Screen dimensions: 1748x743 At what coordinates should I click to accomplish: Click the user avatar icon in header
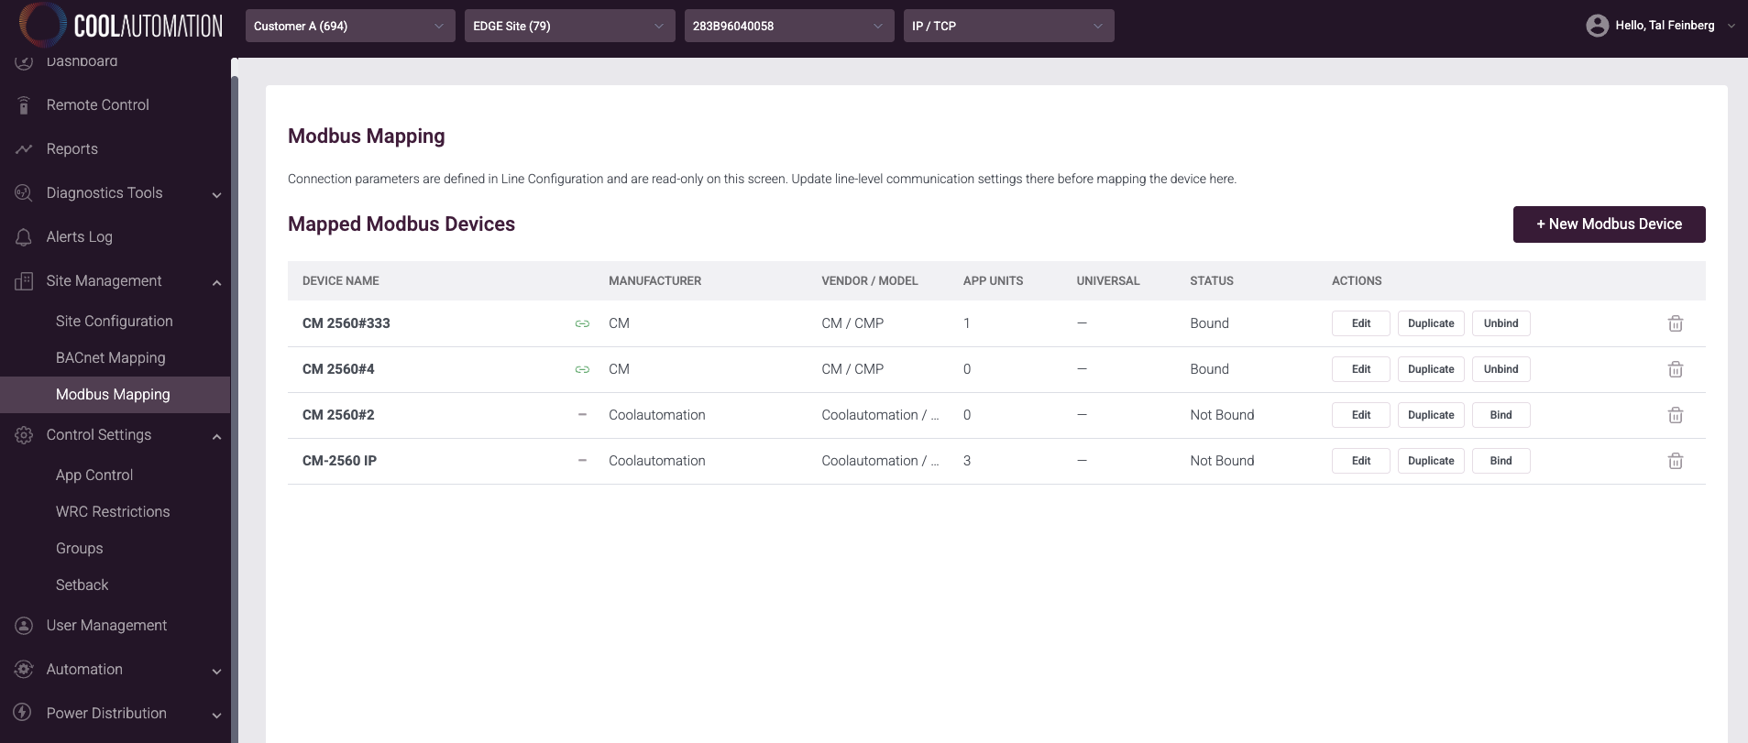[x=1597, y=26]
